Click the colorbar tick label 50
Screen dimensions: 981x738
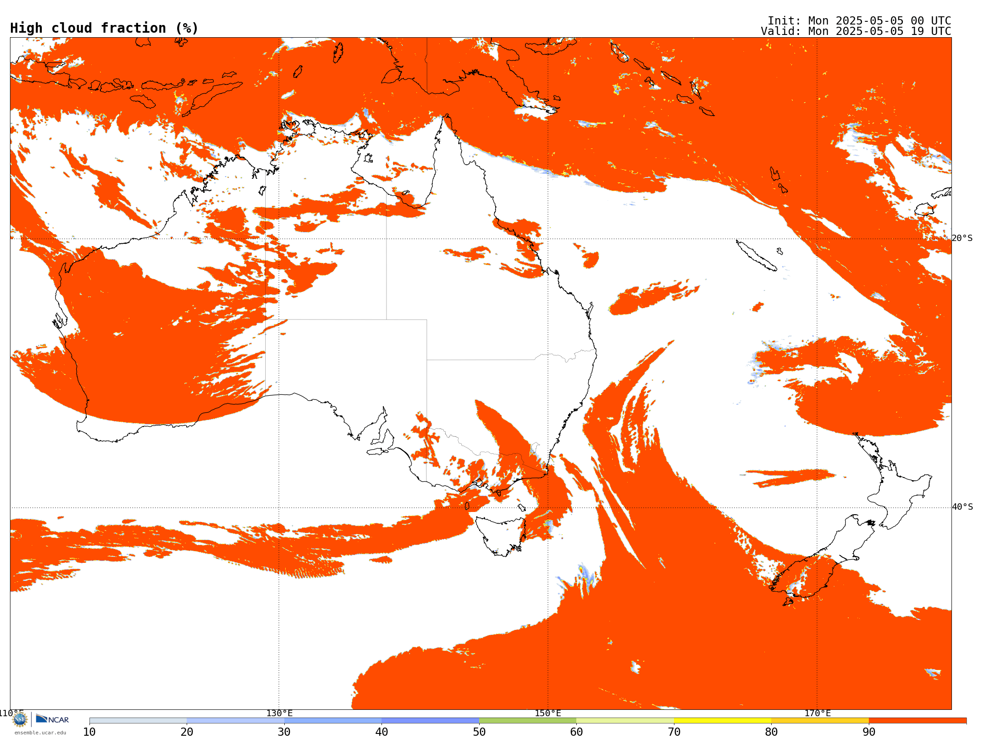click(479, 732)
